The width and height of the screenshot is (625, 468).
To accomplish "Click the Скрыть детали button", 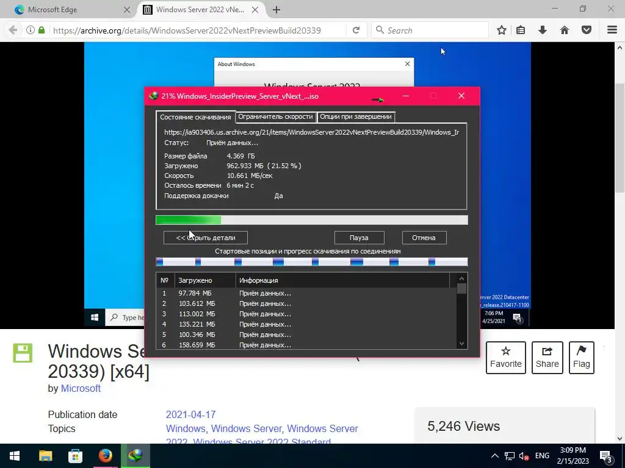I will click(206, 238).
